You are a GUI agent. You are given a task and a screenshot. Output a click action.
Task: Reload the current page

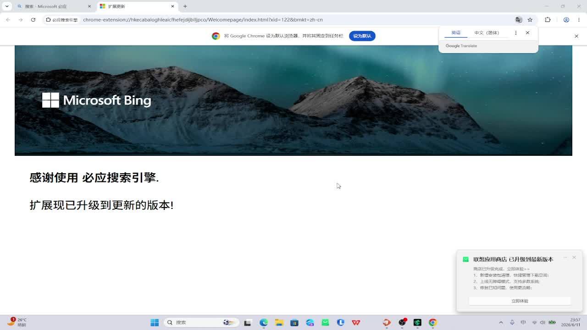click(33, 20)
